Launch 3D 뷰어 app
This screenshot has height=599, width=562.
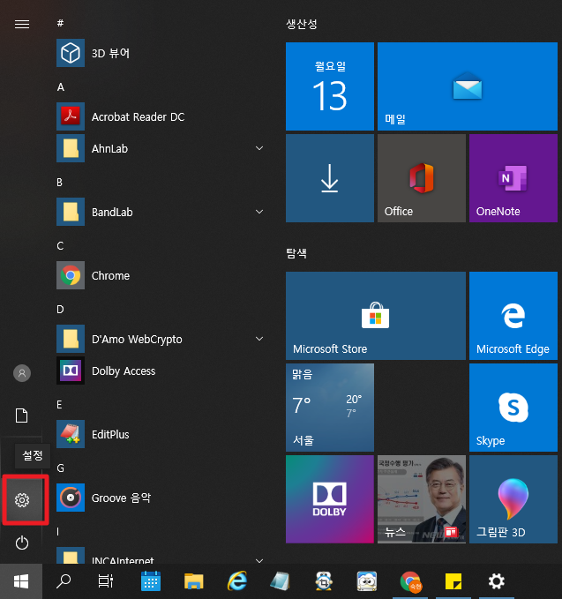coord(161,53)
